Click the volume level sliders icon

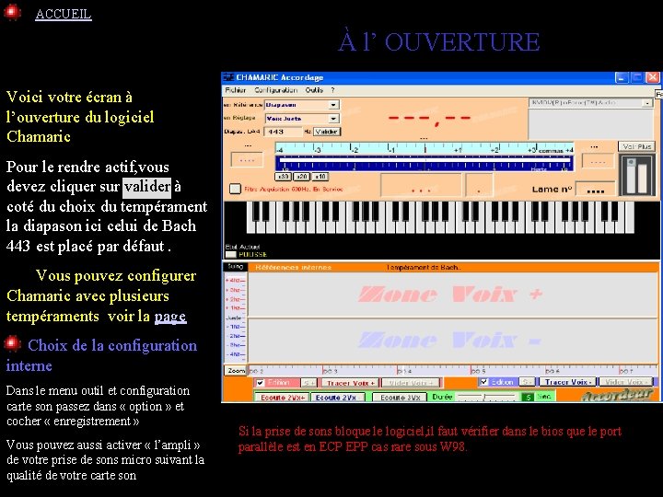tap(637, 175)
